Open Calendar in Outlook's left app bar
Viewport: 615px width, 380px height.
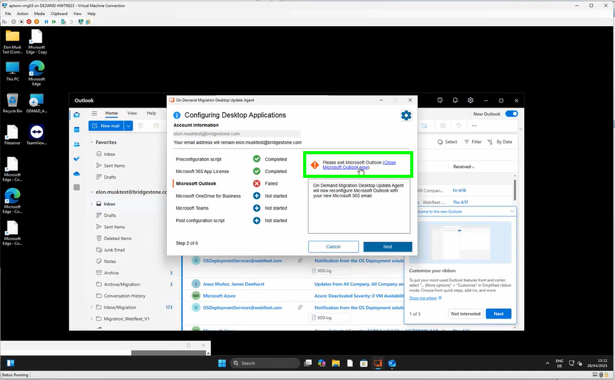pyautogui.click(x=77, y=129)
